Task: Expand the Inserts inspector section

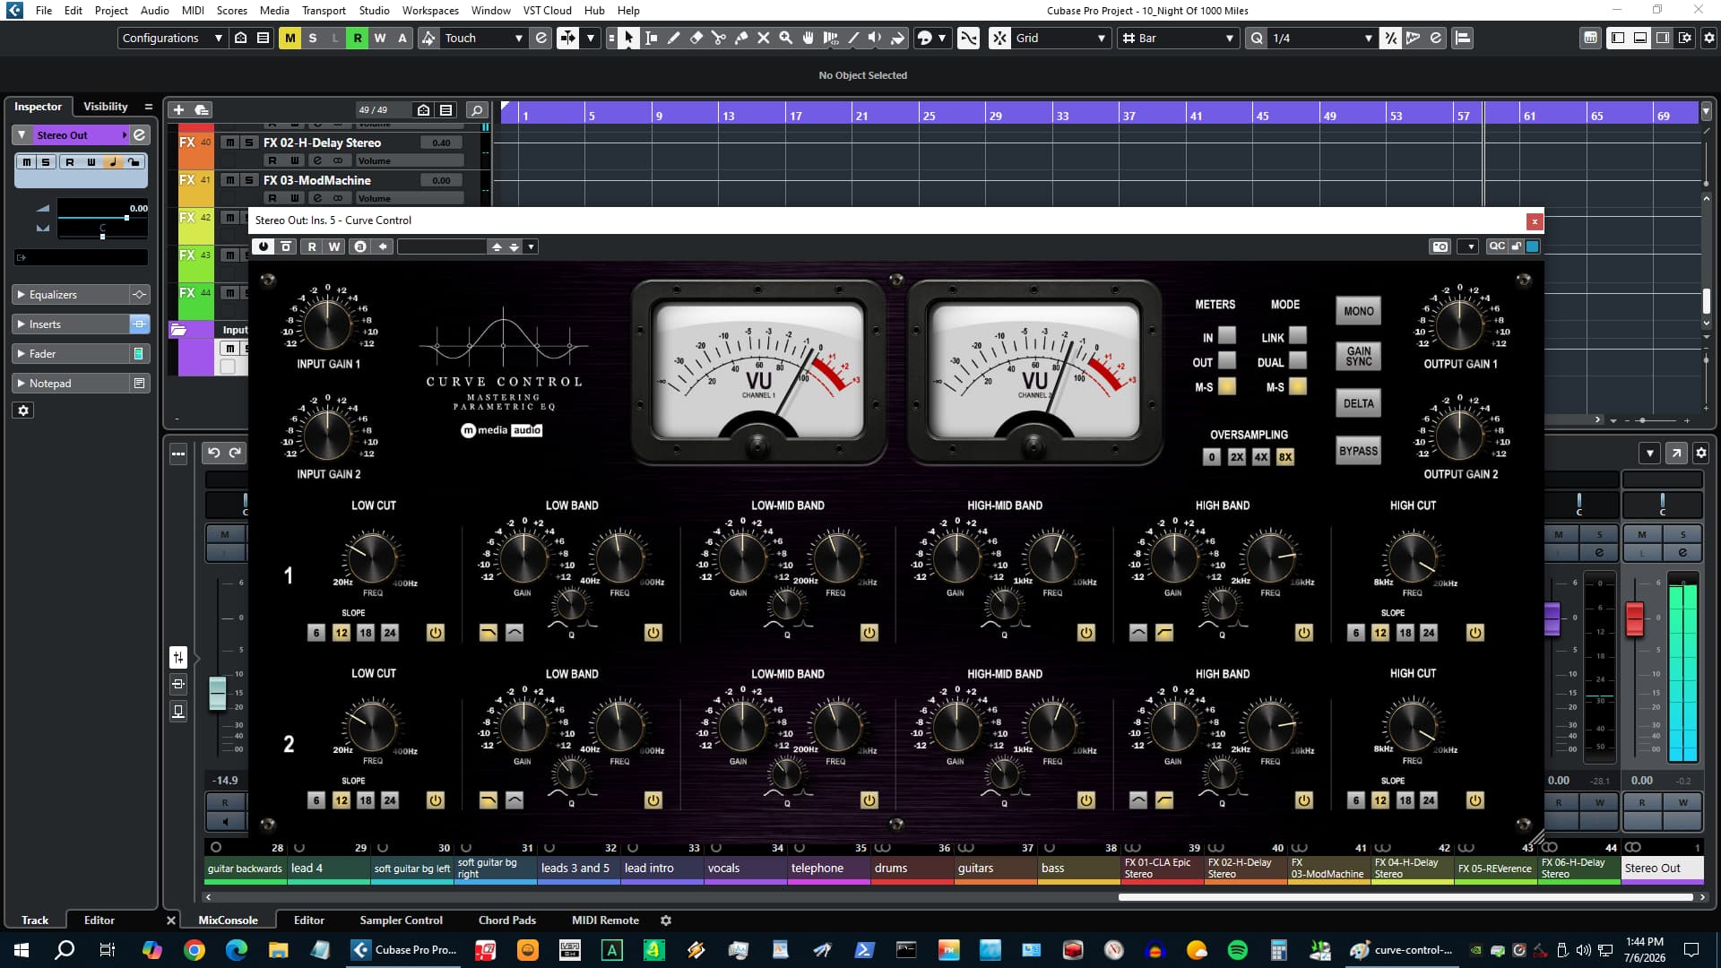Action: 72,324
